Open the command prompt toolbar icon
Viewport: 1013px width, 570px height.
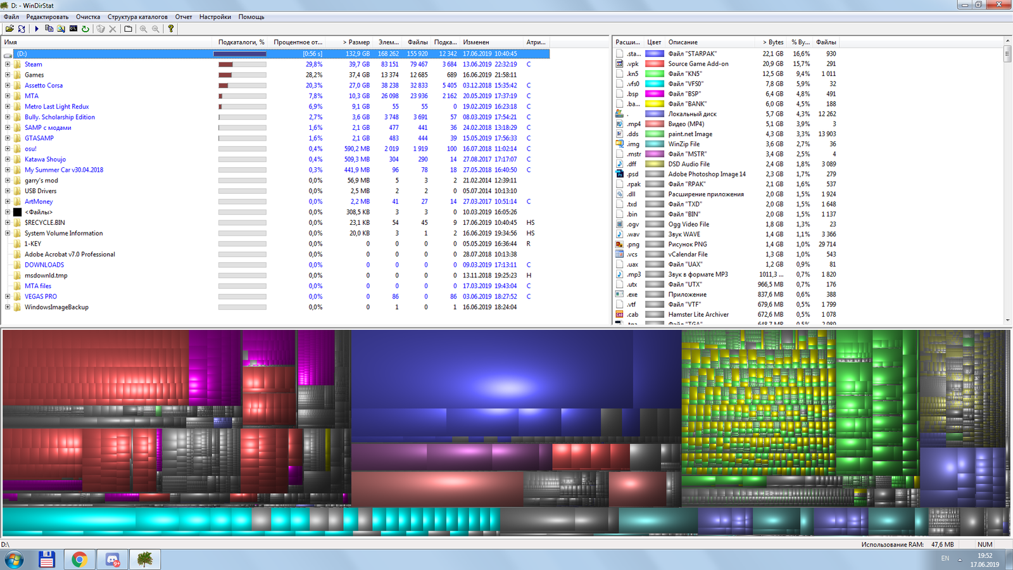click(73, 28)
